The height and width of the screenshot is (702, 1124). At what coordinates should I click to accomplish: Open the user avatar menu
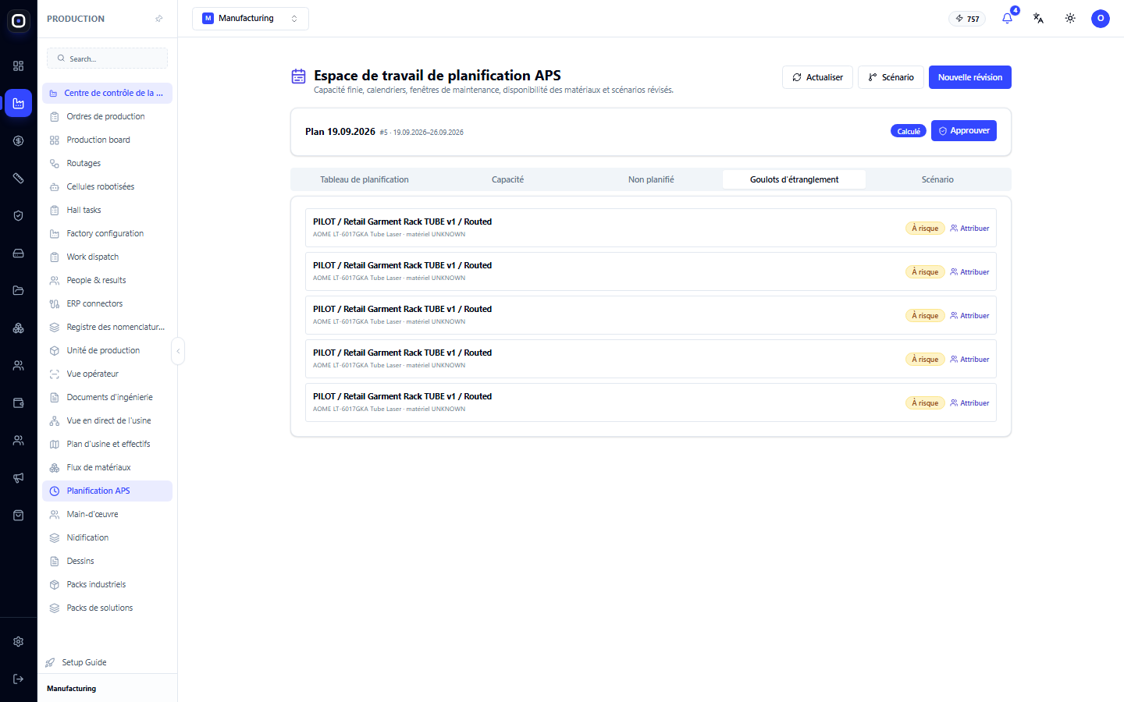coord(1101,18)
